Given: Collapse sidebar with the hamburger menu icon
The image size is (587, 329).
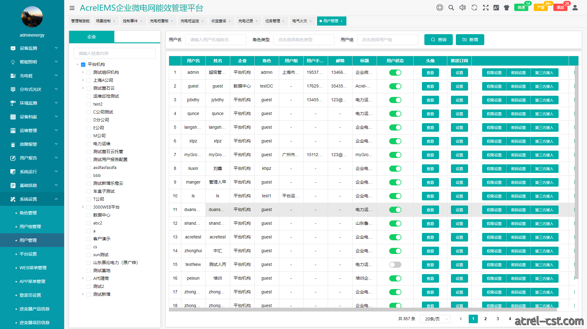Looking at the screenshot, I should [72, 8].
